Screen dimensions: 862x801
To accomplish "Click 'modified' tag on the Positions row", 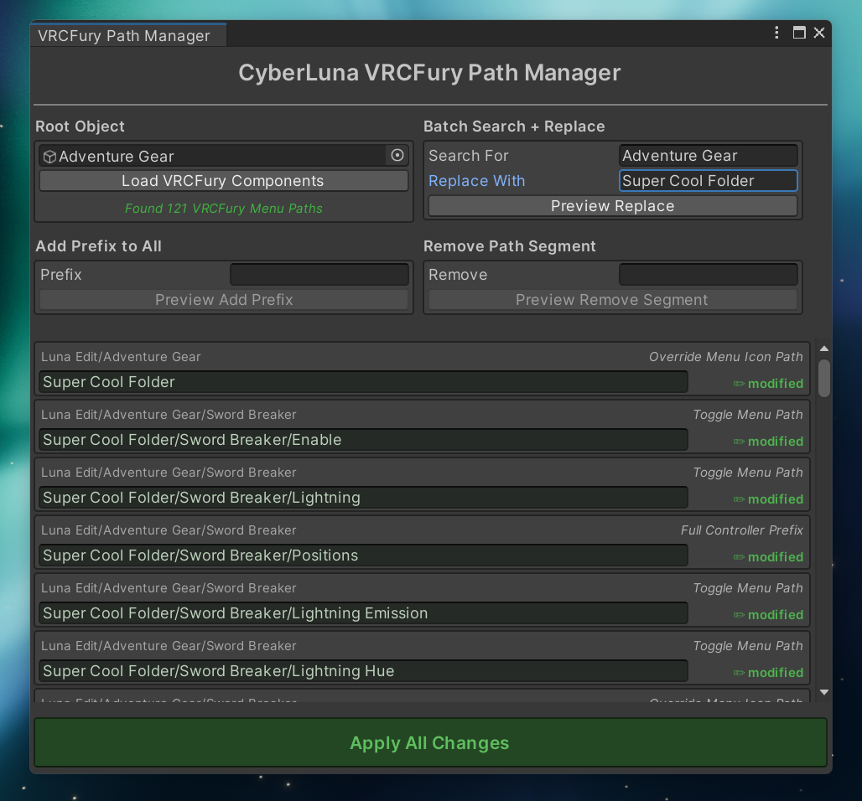I will point(775,557).
